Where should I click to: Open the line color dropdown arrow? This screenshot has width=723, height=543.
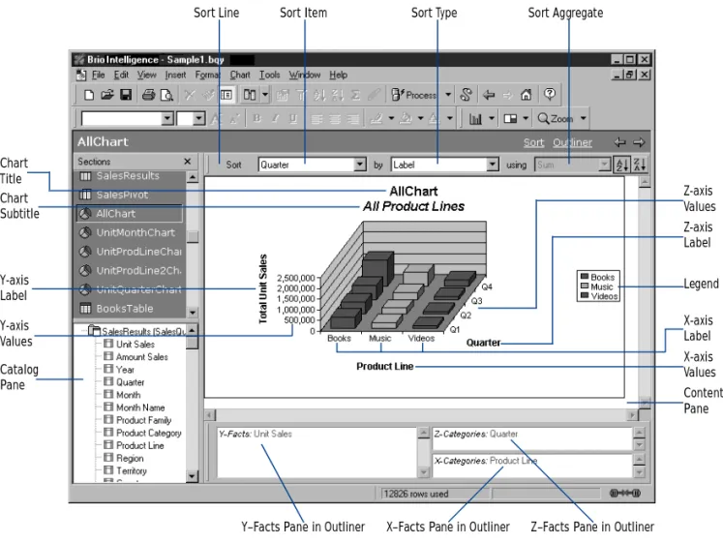391,118
